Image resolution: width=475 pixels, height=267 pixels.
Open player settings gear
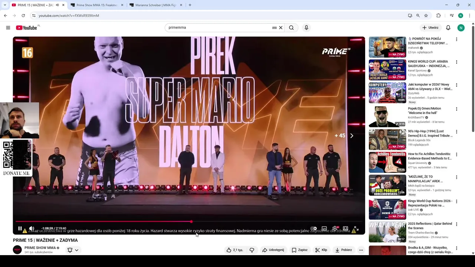point(335,228)
